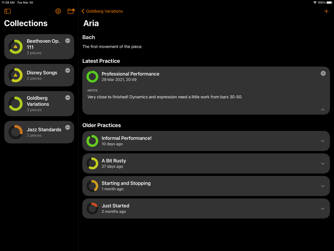334x251 pixels.
Task: Click the '27 days ago' label
Action: coord(112,166)
